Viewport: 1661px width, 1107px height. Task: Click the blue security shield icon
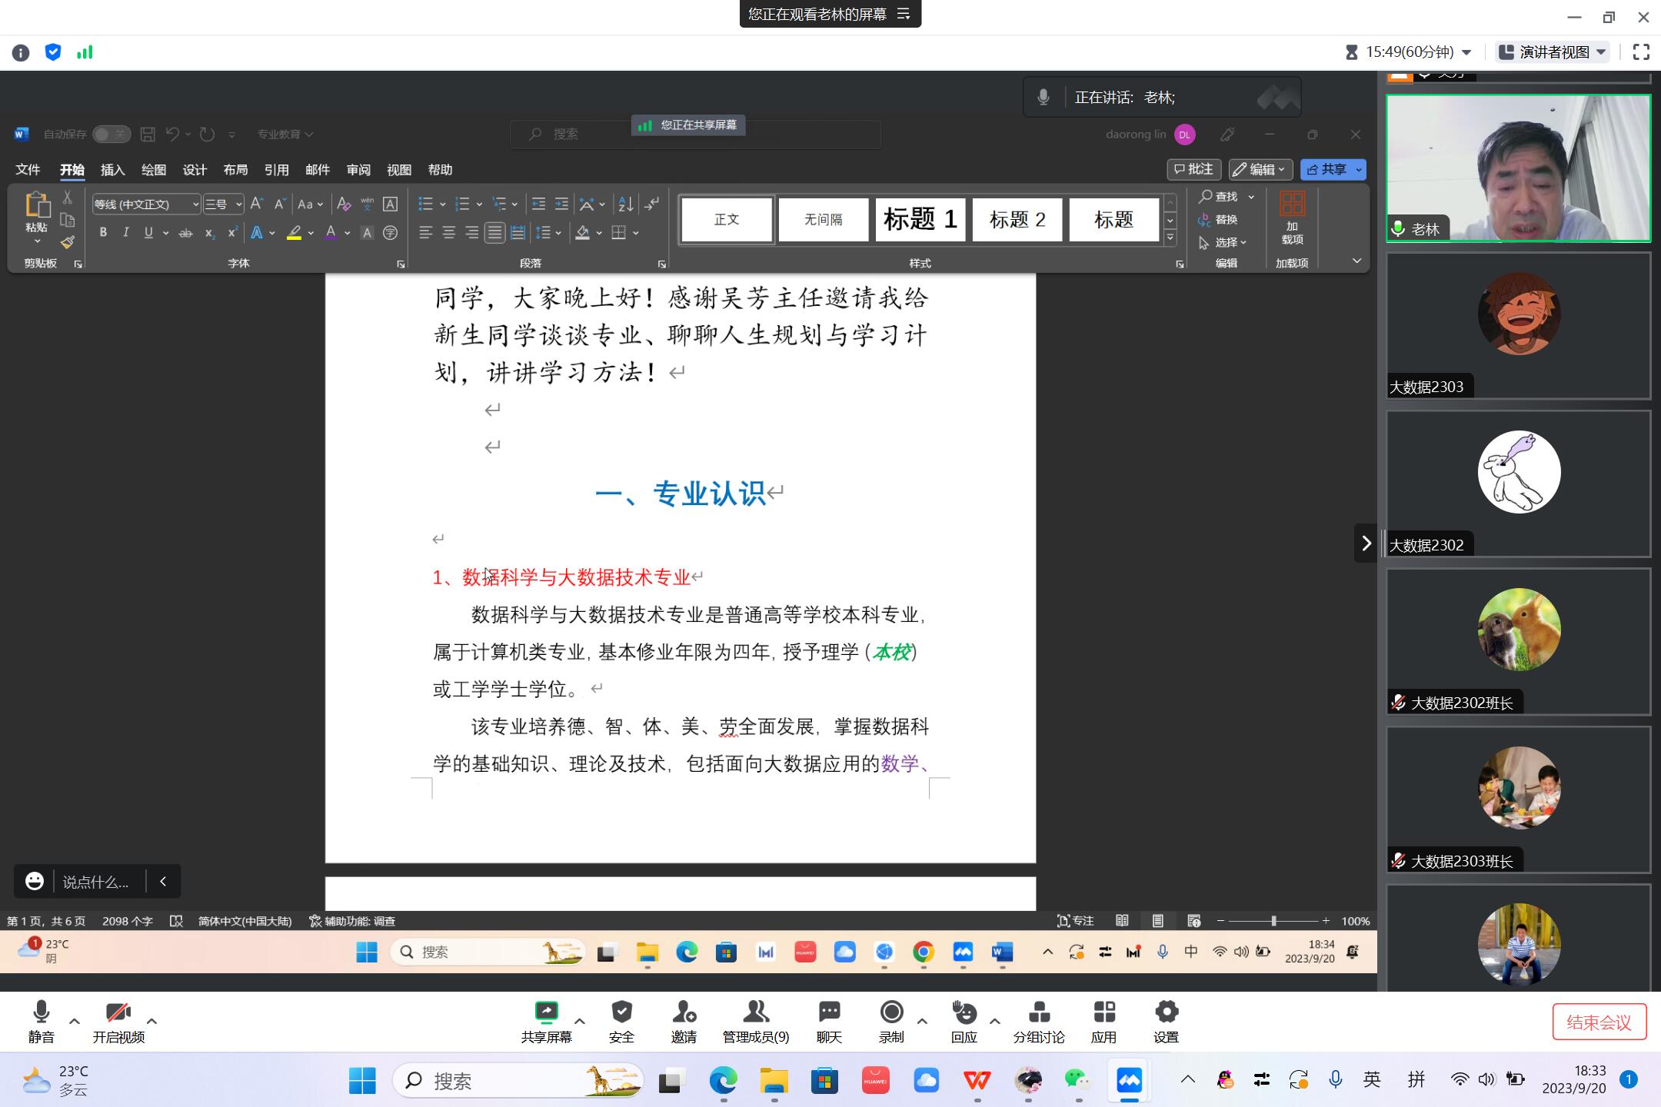click(53, 52)
